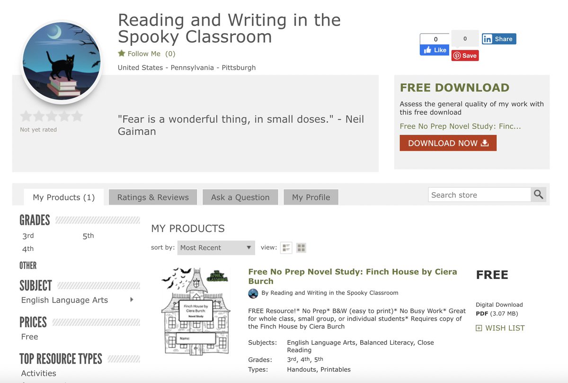Viewport: 568px width, 383px height.
Task: Switch to the Ratings & Reviews tab
Action: pyautogui.click(x=152, y=196)
